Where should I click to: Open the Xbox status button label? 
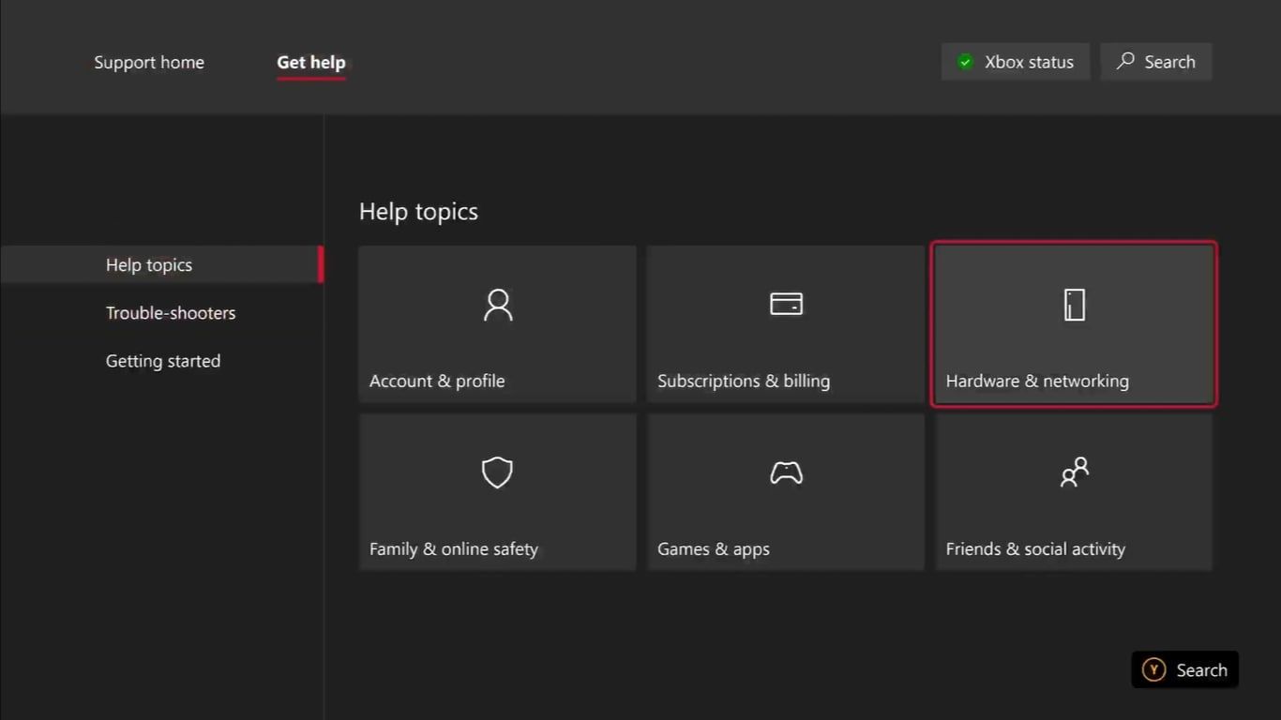1029,62
